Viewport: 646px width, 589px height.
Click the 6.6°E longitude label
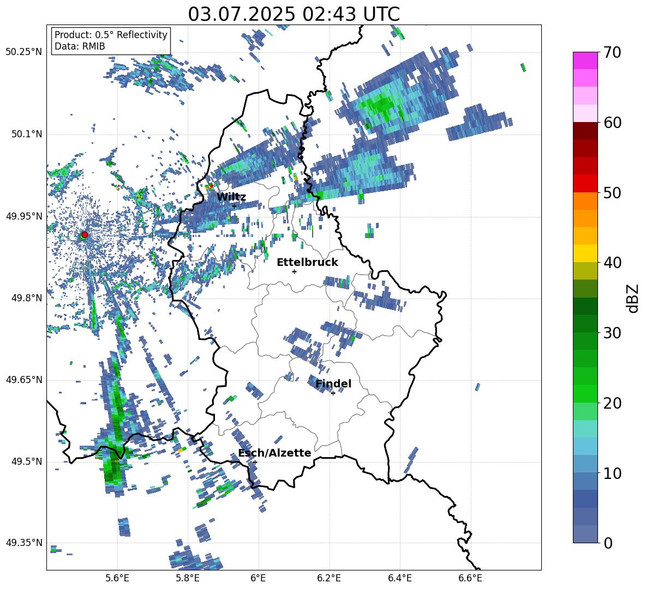click(x=470, y=578)
